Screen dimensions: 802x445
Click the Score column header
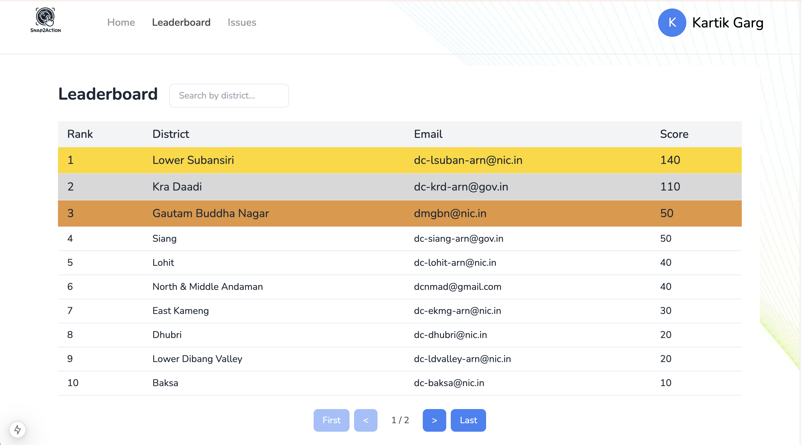(x=674, y=134)
